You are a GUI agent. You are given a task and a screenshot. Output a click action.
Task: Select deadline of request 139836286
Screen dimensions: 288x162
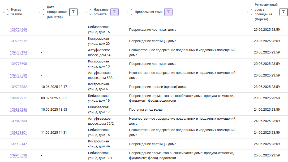click(x=267, y=110)
